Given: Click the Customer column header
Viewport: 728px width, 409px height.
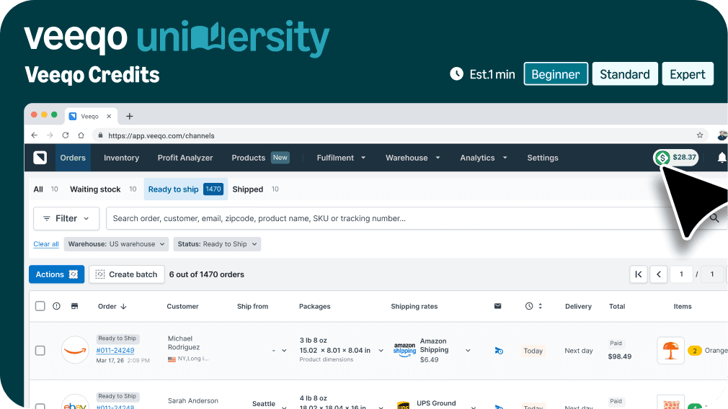Looking at the screenshot, I should [182, 306].
